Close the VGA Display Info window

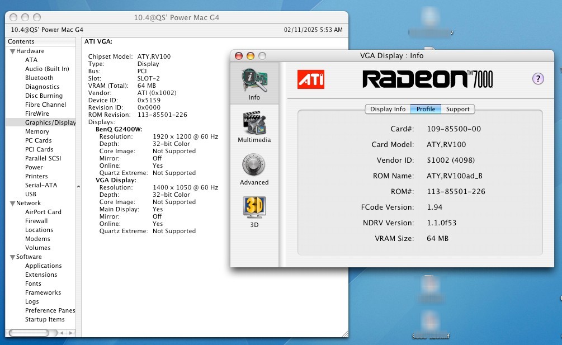coord(239,56)
